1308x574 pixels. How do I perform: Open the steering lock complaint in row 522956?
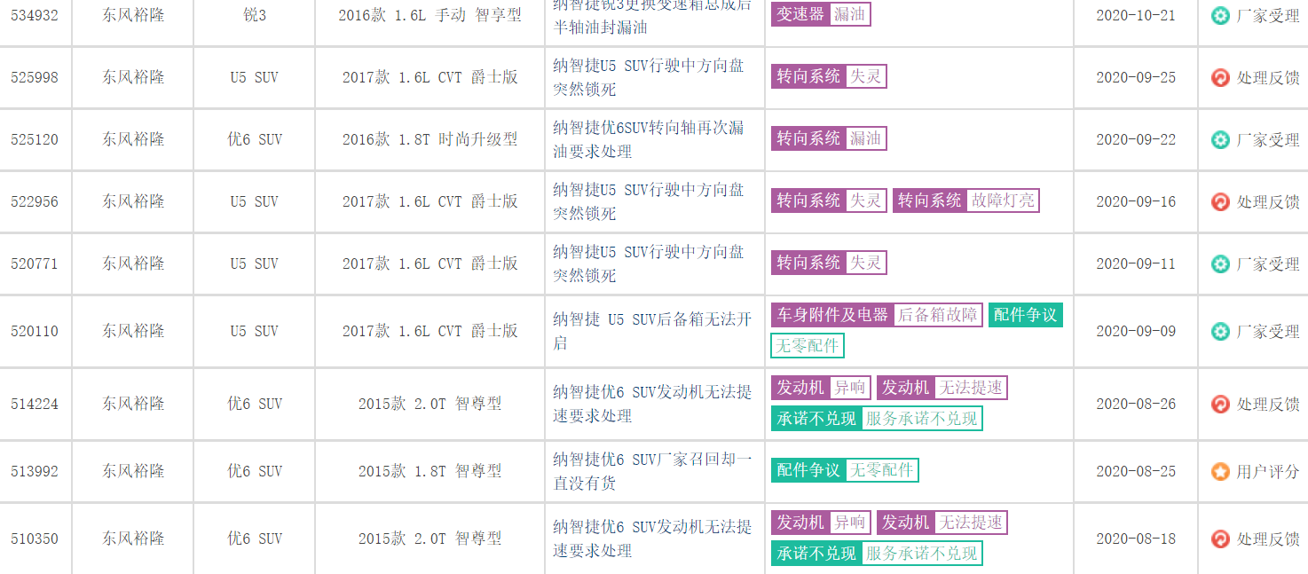coord(649,201)
